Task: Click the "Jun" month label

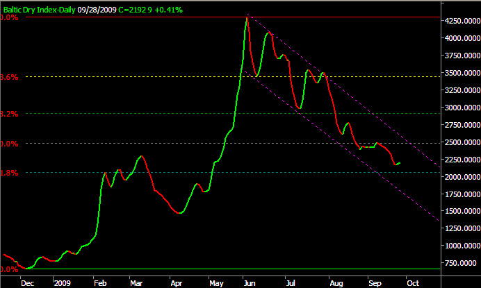Action: (x=250, y=283)
